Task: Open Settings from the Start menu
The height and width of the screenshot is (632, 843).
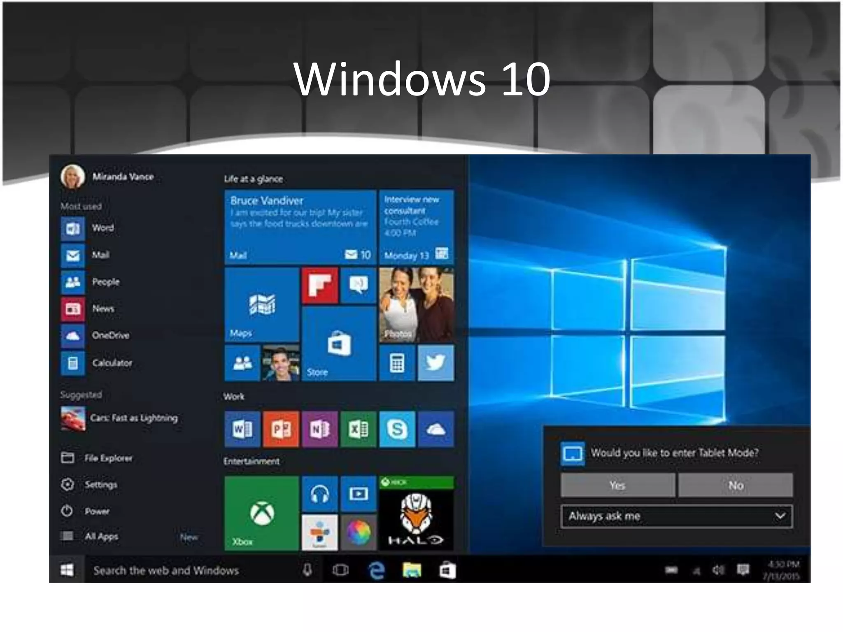Action: point(89,484)
